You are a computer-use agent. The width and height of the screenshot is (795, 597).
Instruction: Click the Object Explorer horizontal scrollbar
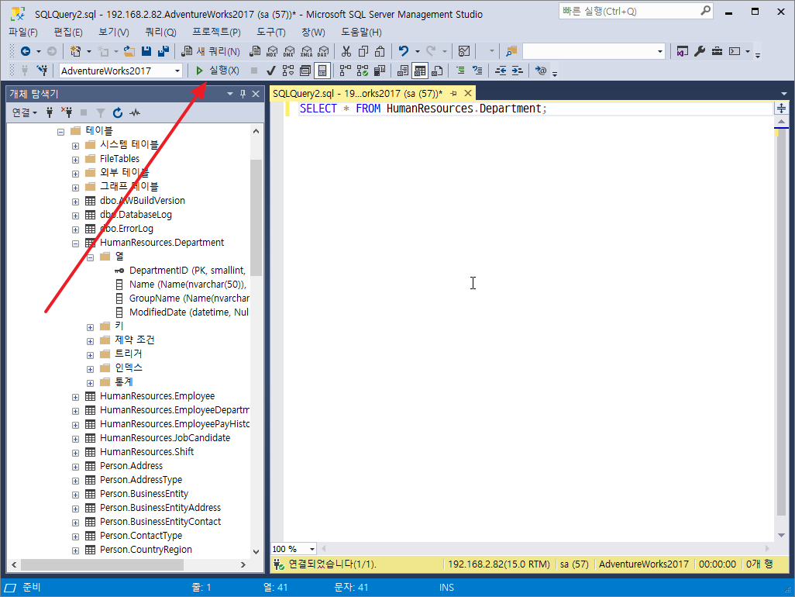(129, 564)
